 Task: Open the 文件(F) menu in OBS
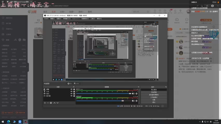pyautogui.click(x=46, y=19)
